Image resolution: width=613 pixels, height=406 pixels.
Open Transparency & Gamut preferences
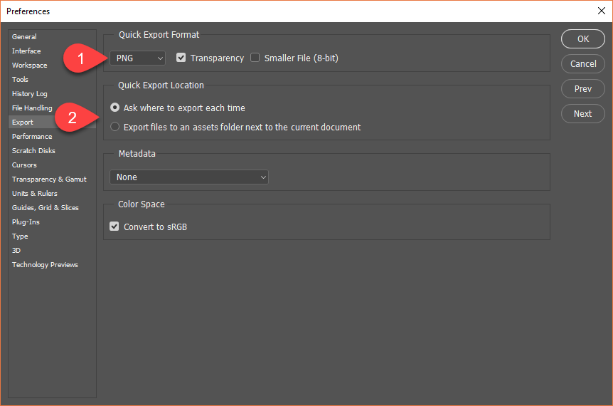pos(49,179)
